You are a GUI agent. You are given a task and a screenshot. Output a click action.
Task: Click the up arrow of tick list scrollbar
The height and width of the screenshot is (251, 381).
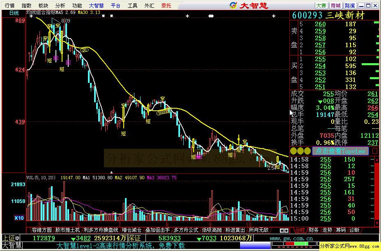(377, 159)
